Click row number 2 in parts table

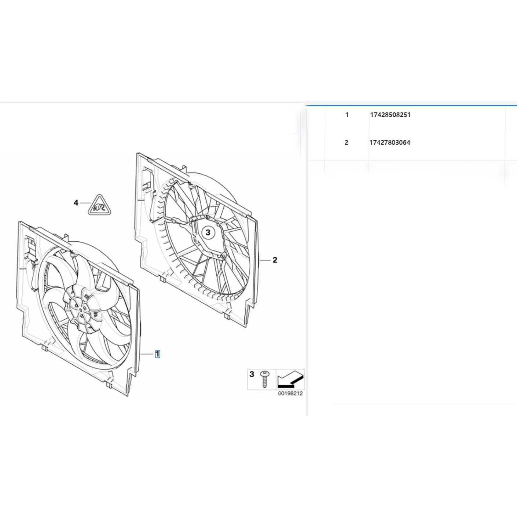click(x=346, y=143)
